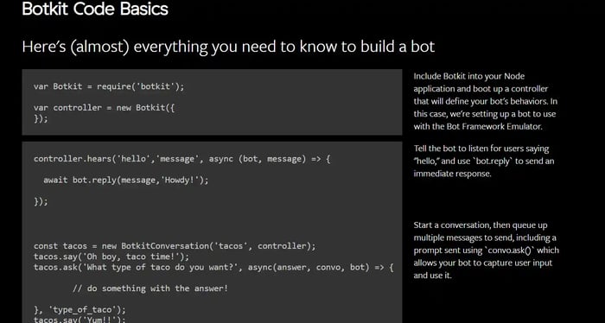
Task: Click the `bot.reply` inline code mention
Action: click(492, 161)
